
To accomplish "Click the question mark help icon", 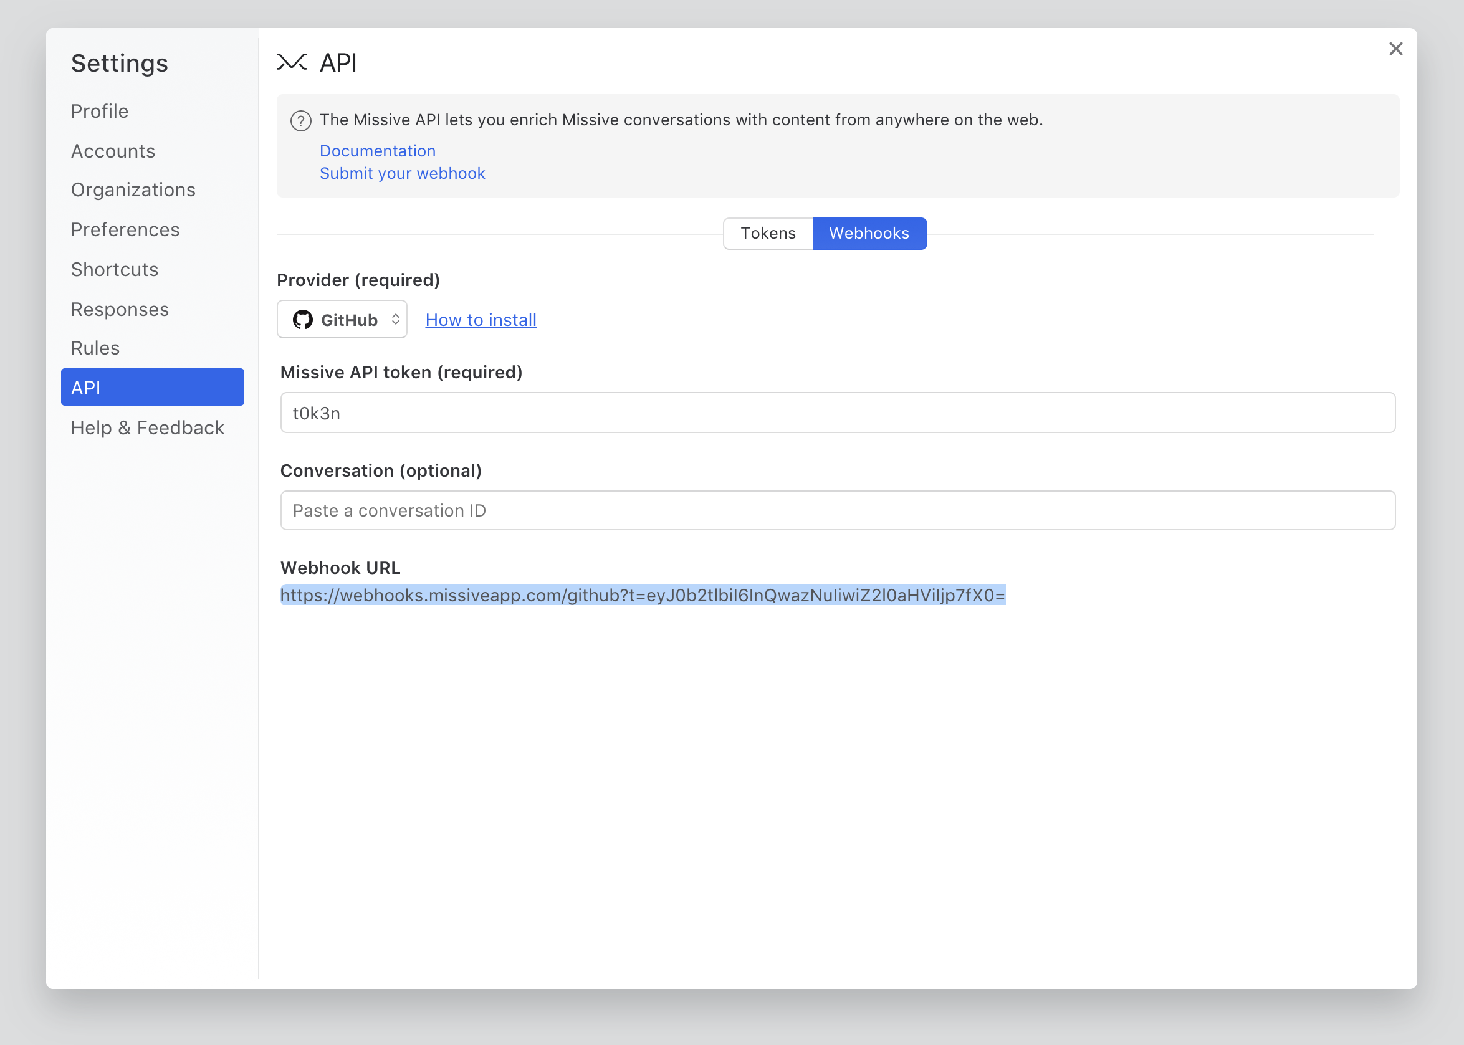I will pyautogui.click(x=300, y=120).
